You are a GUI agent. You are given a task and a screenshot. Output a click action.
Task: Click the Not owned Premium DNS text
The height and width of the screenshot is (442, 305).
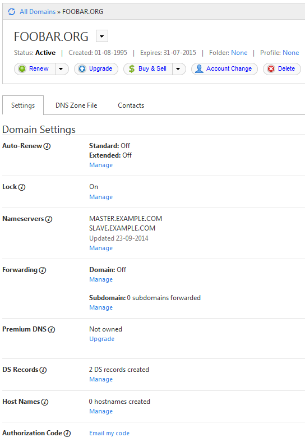coord(106,329)
